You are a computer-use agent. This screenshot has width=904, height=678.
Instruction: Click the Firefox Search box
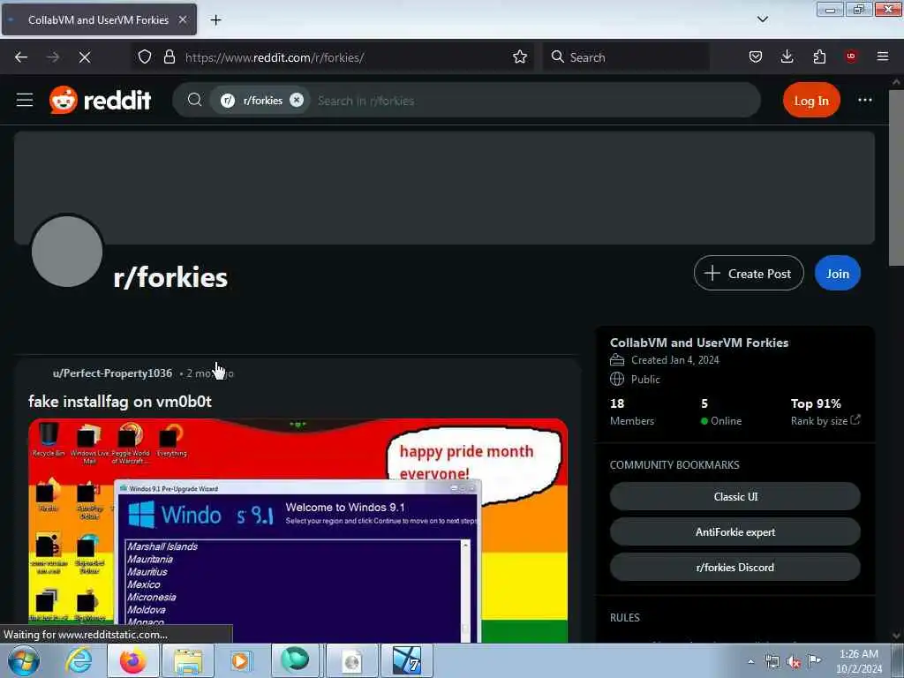[x=626, y=57]
